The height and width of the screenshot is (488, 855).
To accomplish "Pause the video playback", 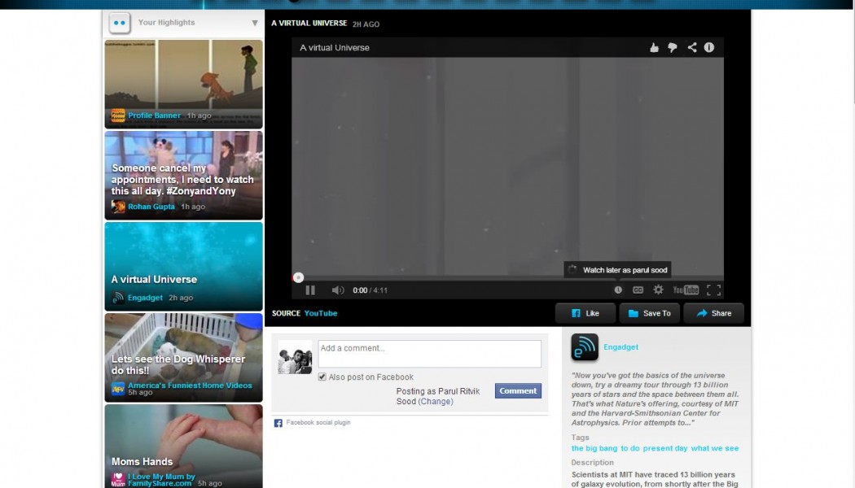I will pyautogui.click(x=310, y=290).
